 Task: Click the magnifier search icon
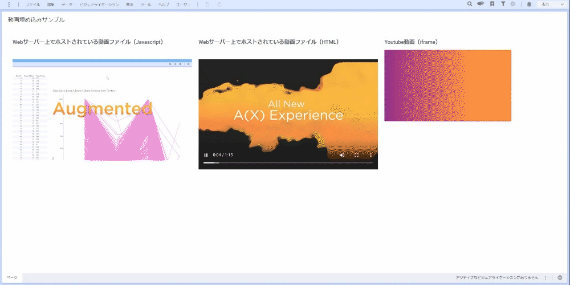470,4
